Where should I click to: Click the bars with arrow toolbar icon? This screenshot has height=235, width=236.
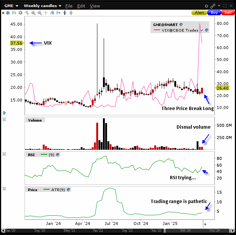58,13
